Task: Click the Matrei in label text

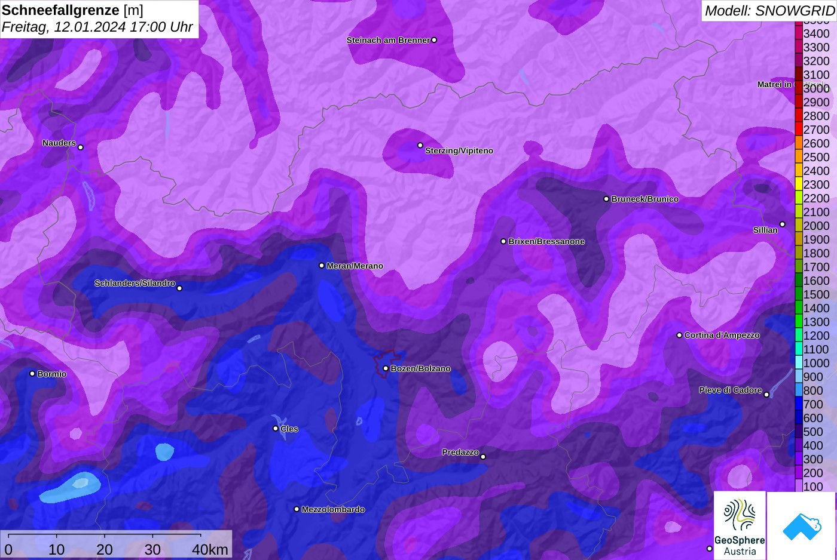Action: [774, 84]
